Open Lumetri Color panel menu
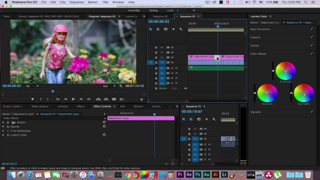Screen dimensions: 320x180 271,16
